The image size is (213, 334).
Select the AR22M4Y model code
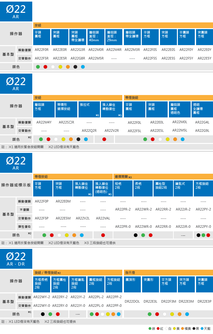tap(44, 122)
